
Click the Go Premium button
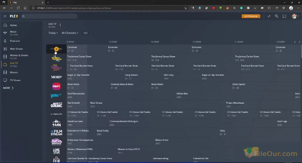[251, 16]
